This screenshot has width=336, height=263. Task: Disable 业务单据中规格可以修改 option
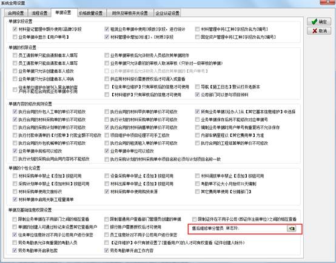[x=15, y=151]
